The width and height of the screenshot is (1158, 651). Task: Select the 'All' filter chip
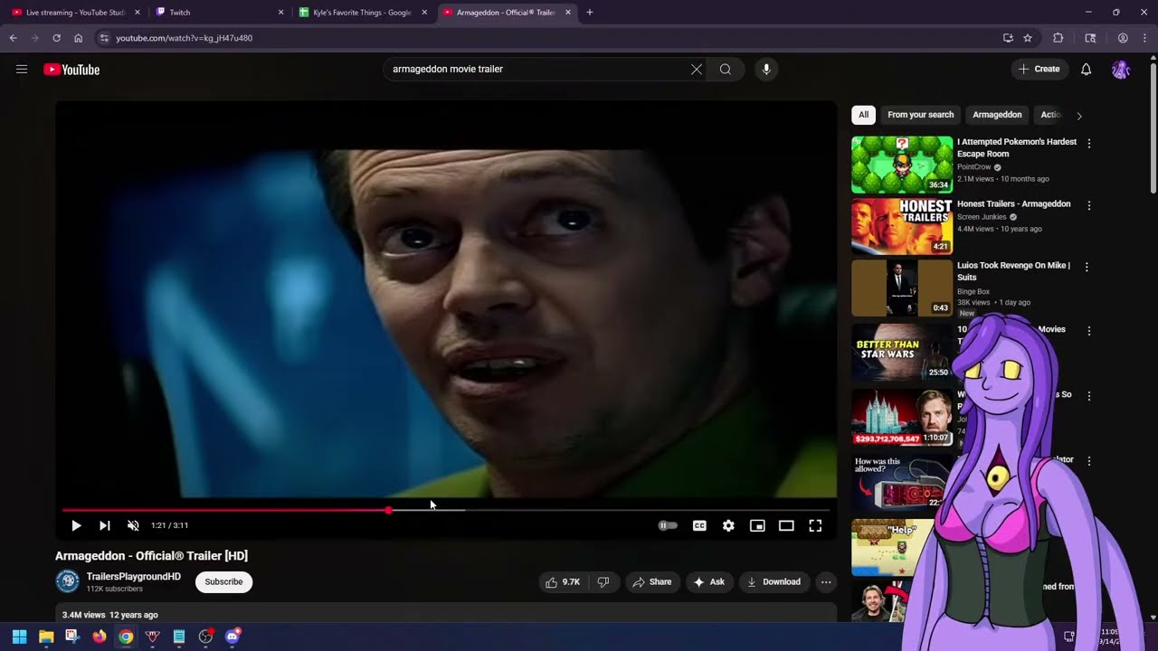863,115
